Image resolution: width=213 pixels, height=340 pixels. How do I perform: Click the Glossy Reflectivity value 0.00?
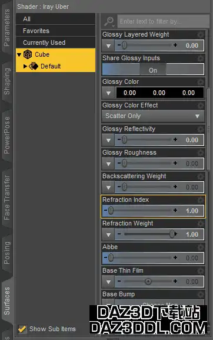pos(192,140)
